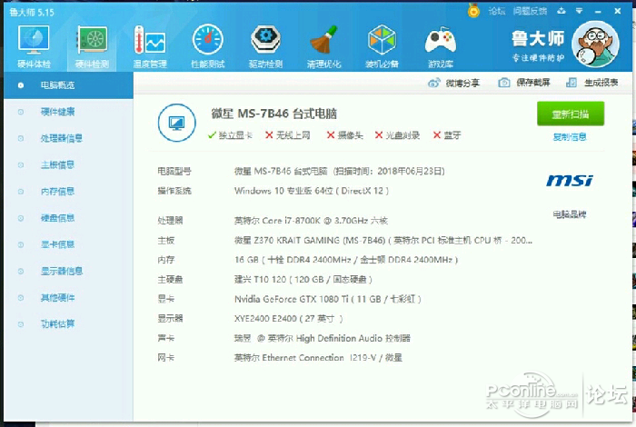
Task: Click 蓝牙 status indicator
Action: pyautogui.click(x=447, y=135)
